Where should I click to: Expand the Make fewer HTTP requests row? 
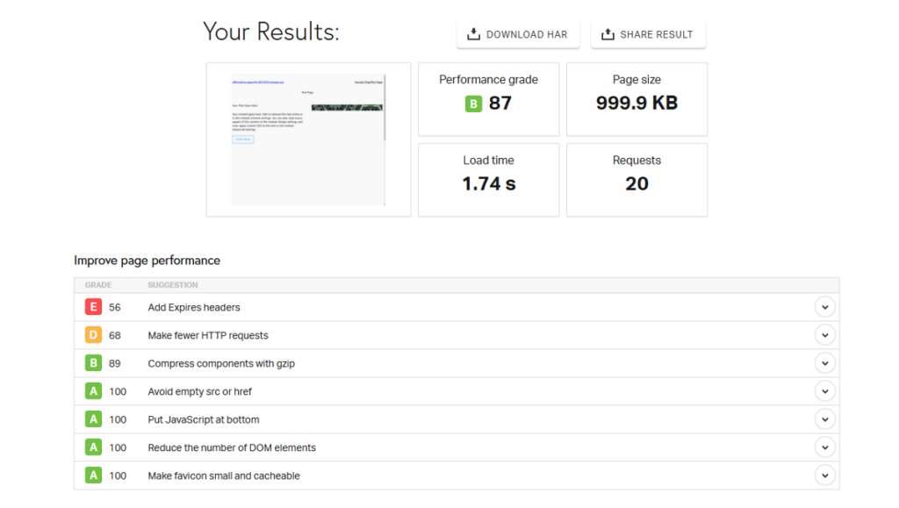825,335
